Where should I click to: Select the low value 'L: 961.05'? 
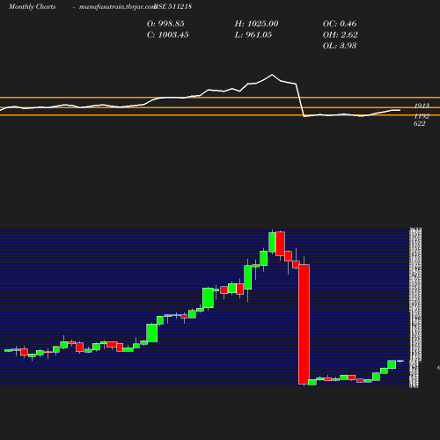click(x=253, y=35)
